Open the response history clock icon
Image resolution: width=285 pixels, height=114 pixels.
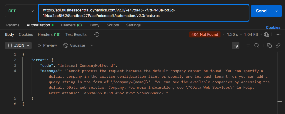[97, 34]
